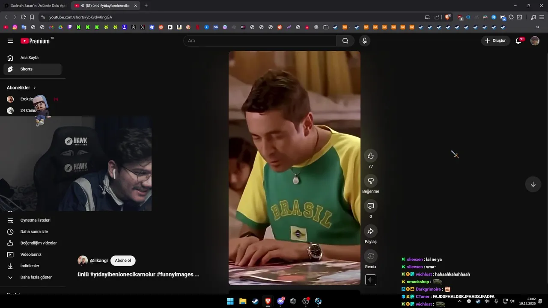Image resolution: width=548 pixels, height=308 pixels.
Task: Open Steam from the taskbar
Action: point(255,301)
